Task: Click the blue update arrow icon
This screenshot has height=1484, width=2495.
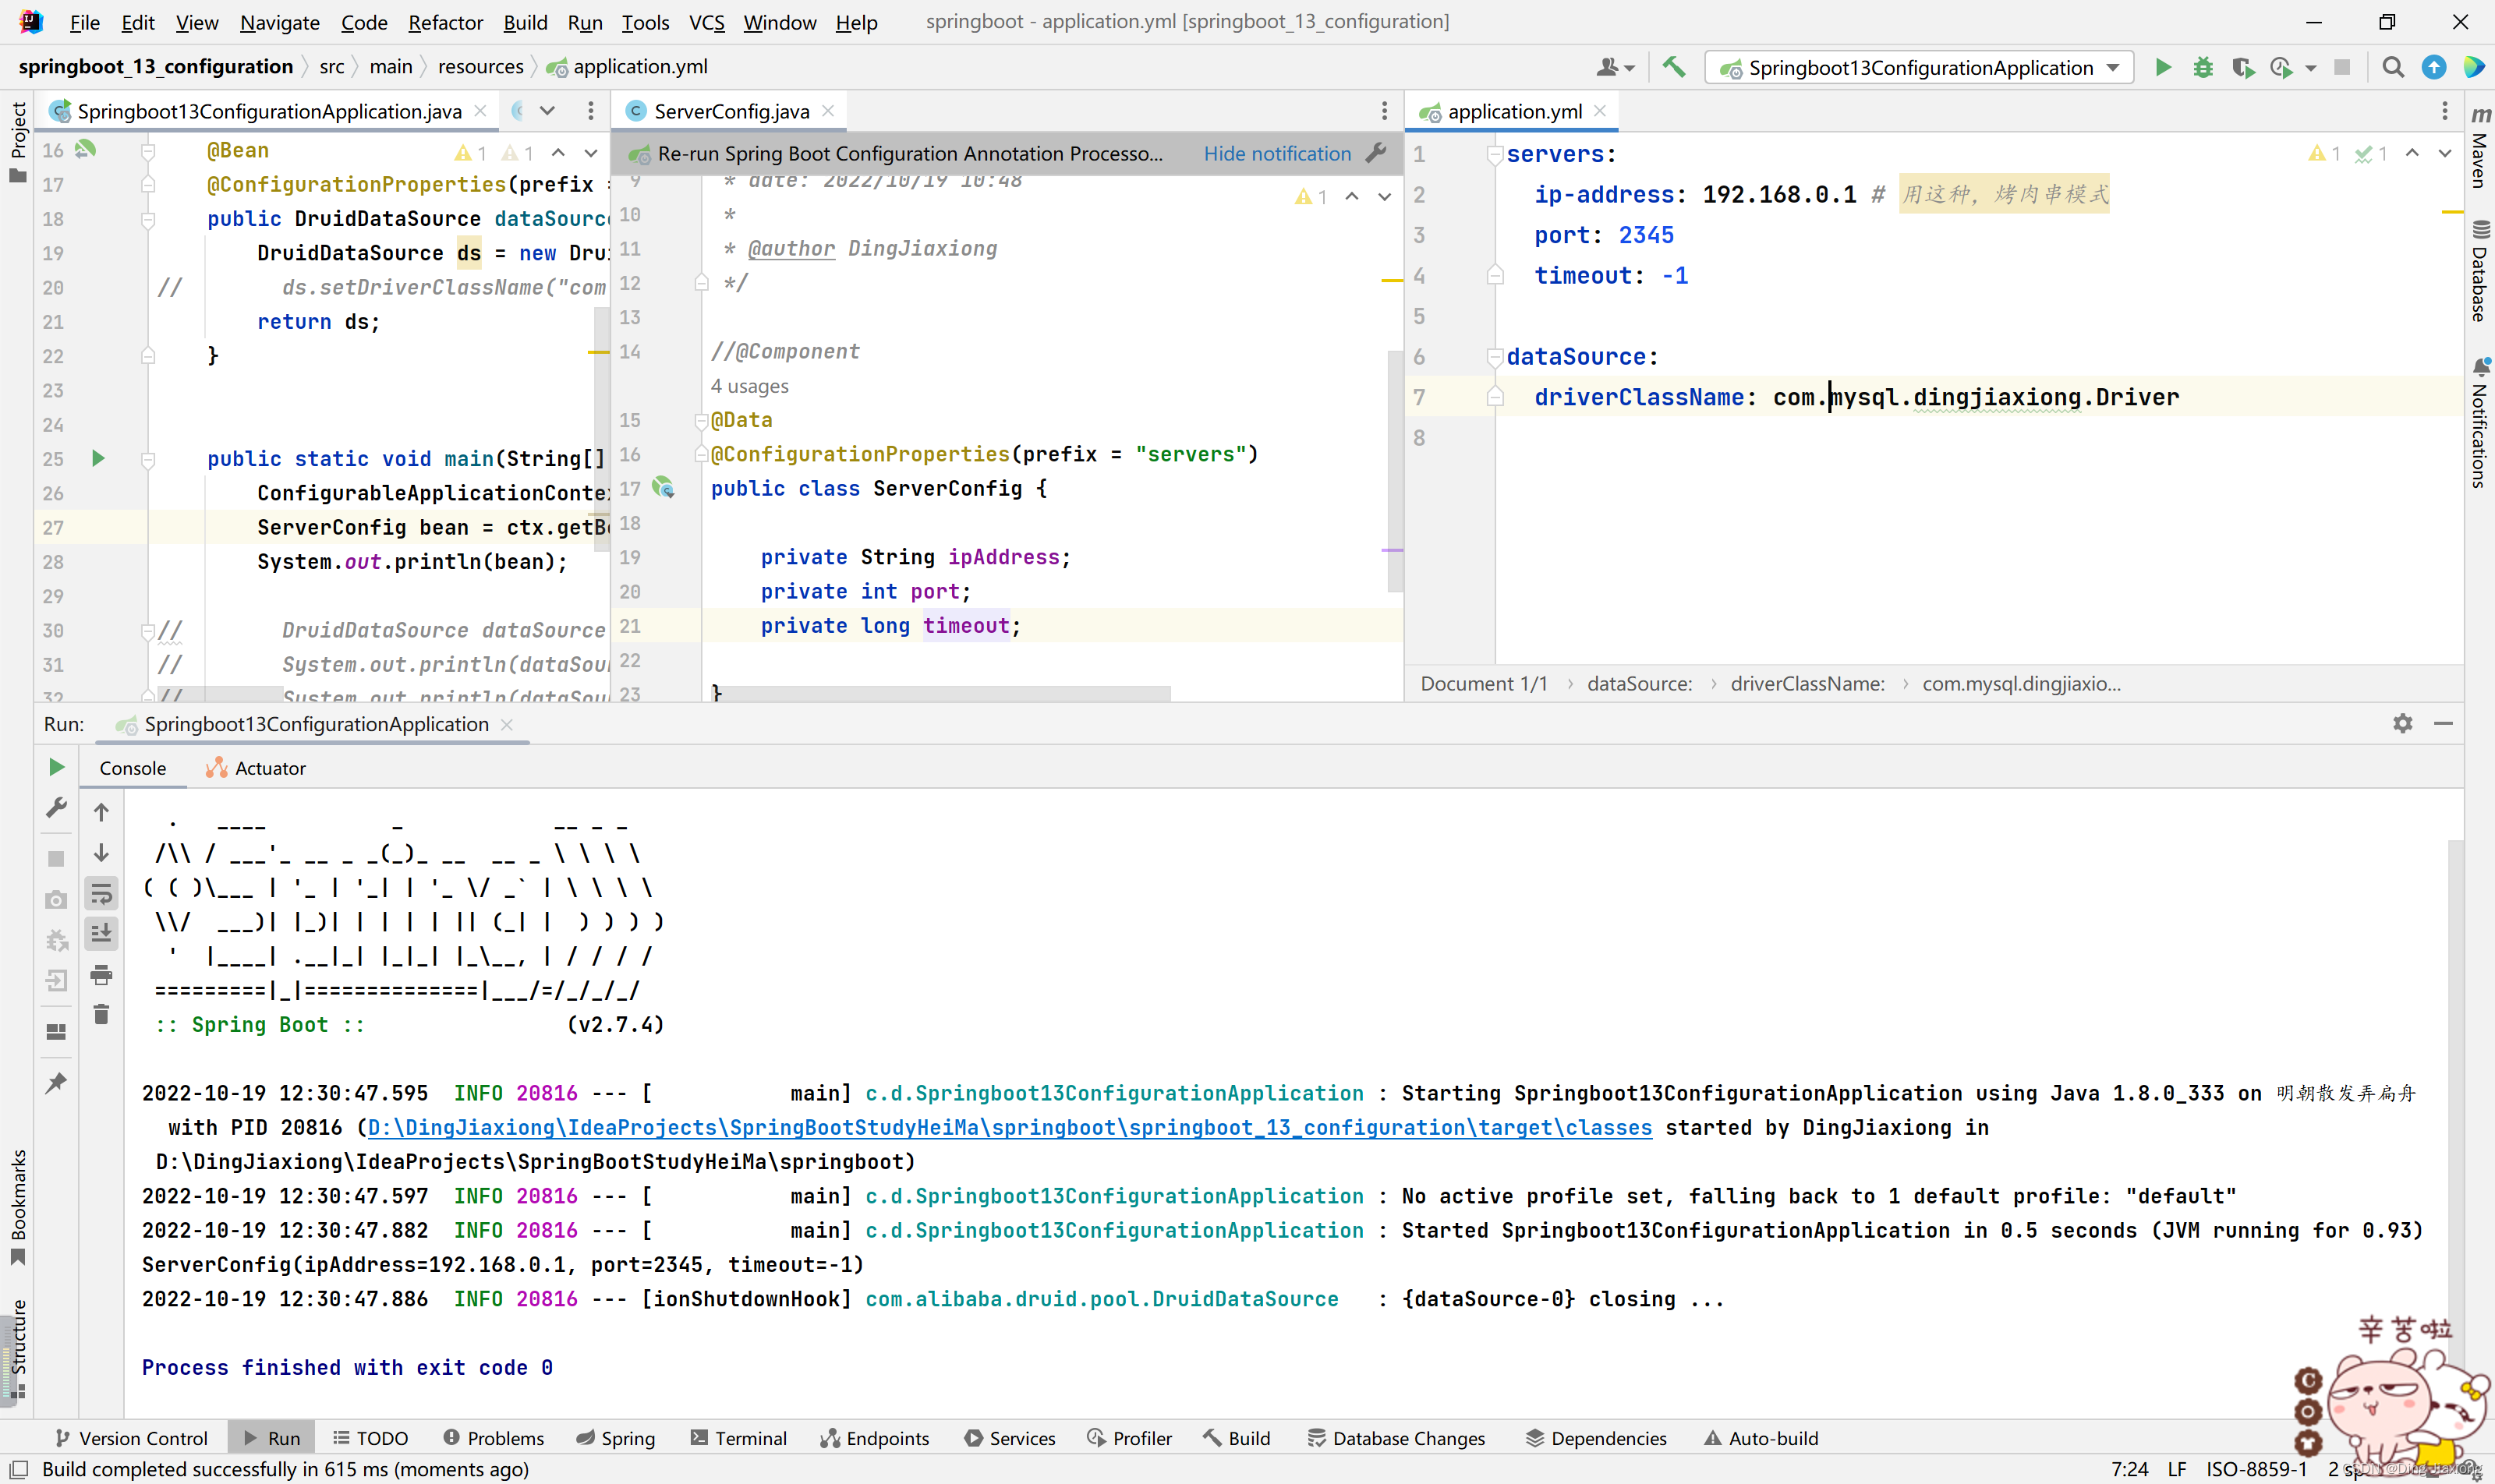Action: coord(2434,67)
